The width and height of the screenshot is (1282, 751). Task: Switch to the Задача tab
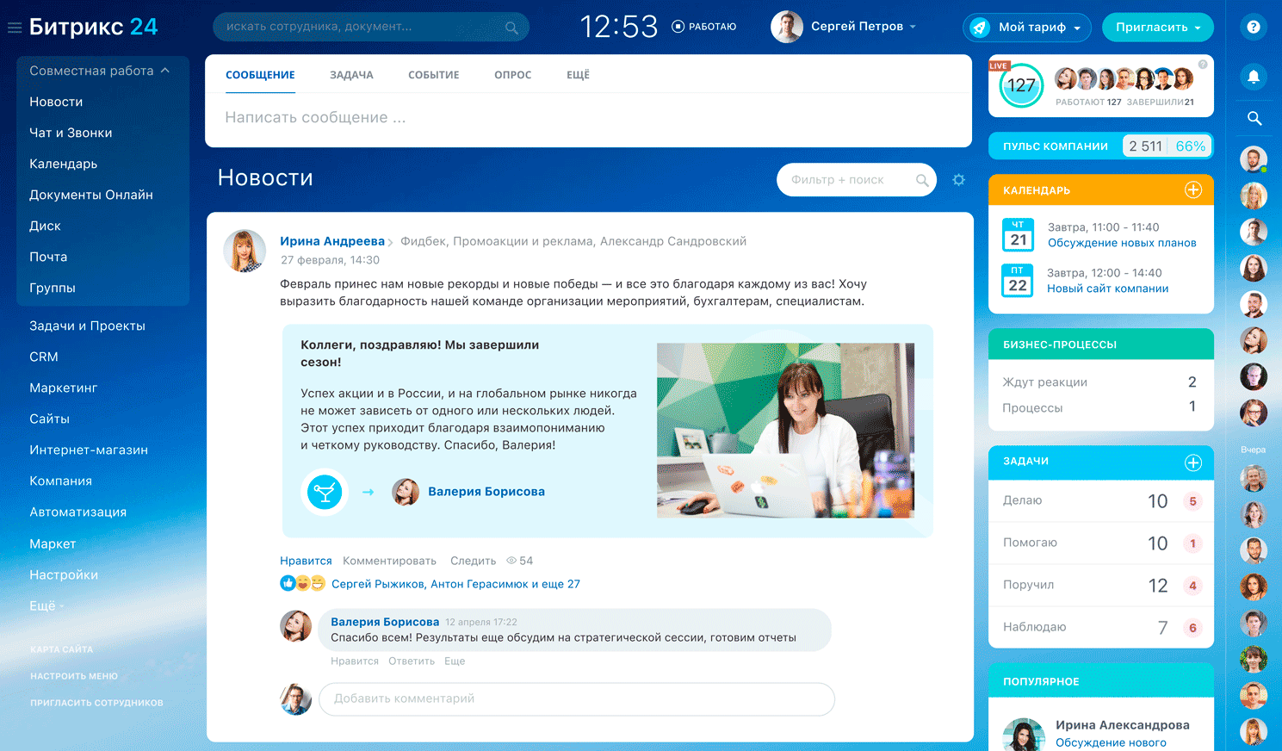coord(351,75)
